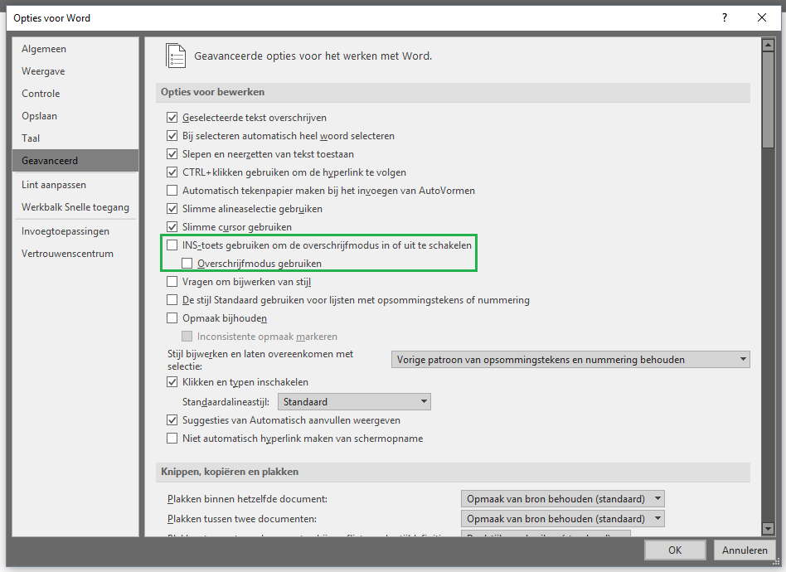
Task: Close the Opties voor Word dialog
Action: (x=762, y=18)
